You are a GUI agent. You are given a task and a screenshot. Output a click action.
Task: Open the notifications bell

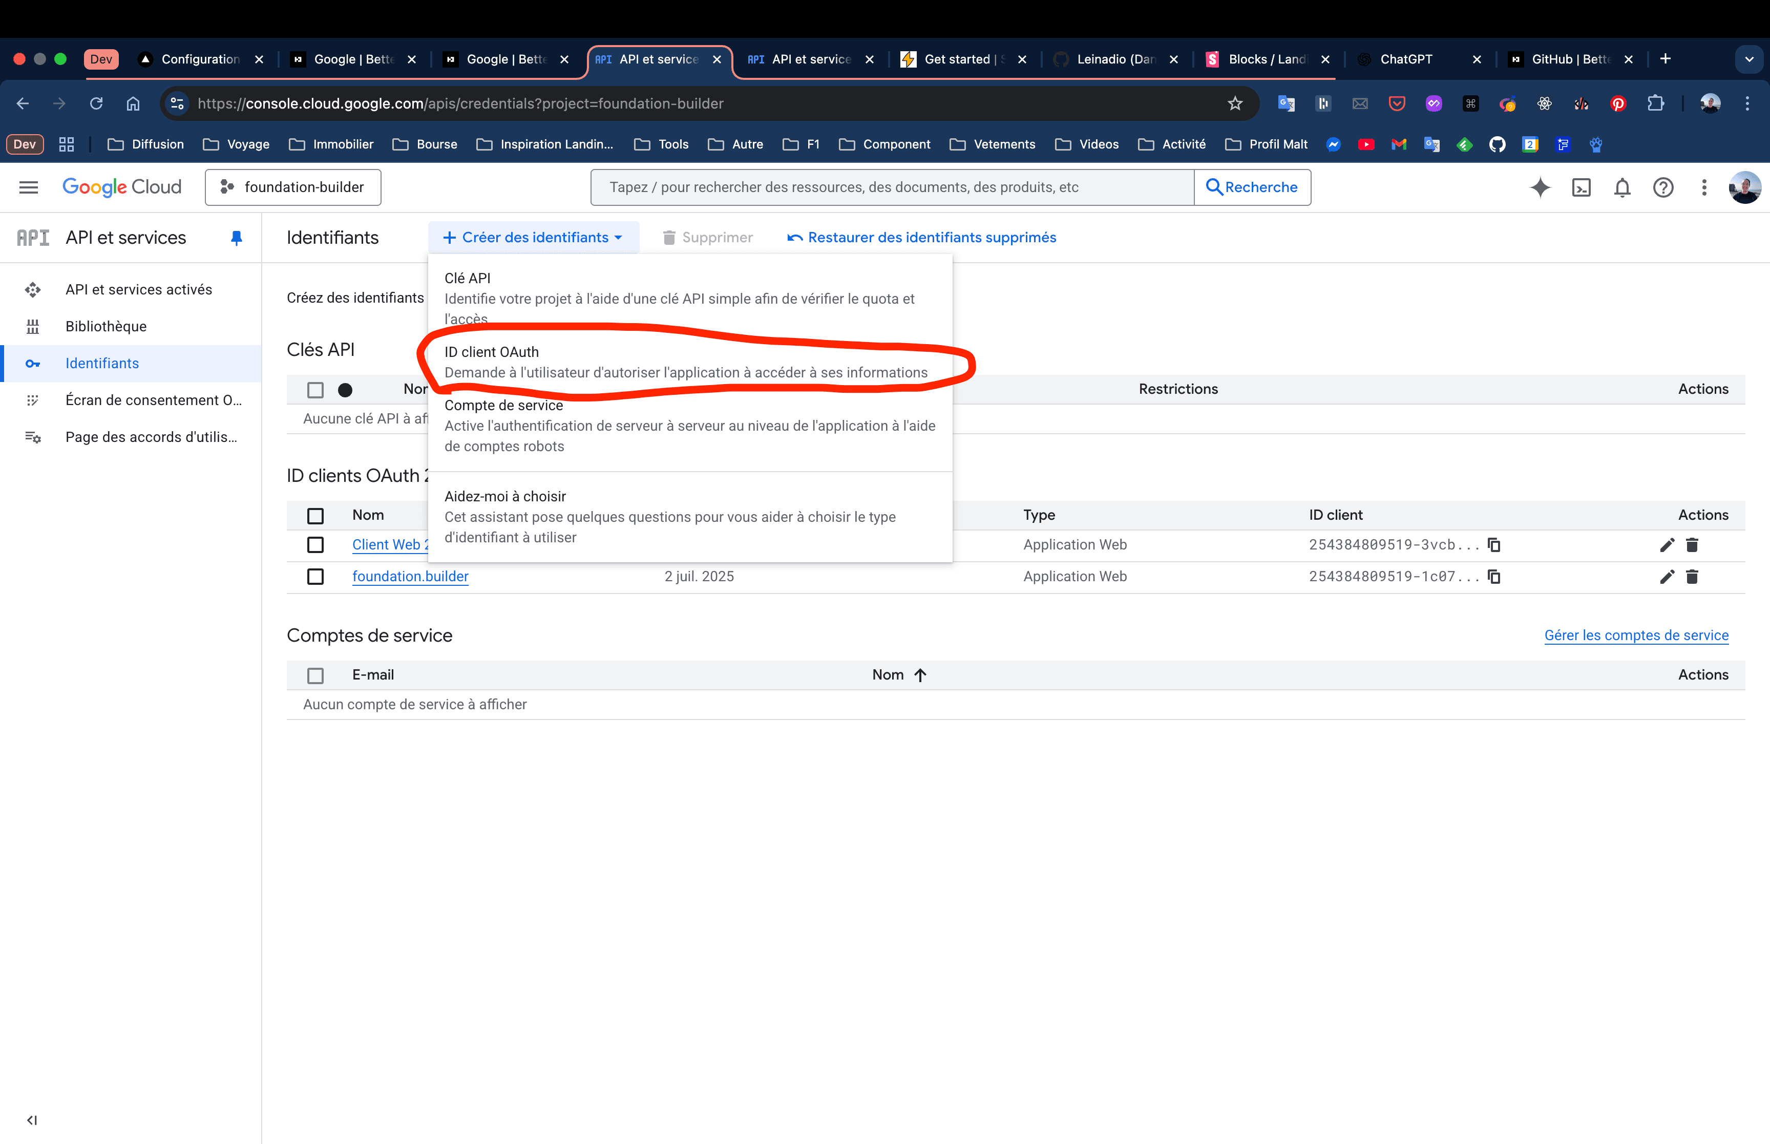[x=1622, y=187]
